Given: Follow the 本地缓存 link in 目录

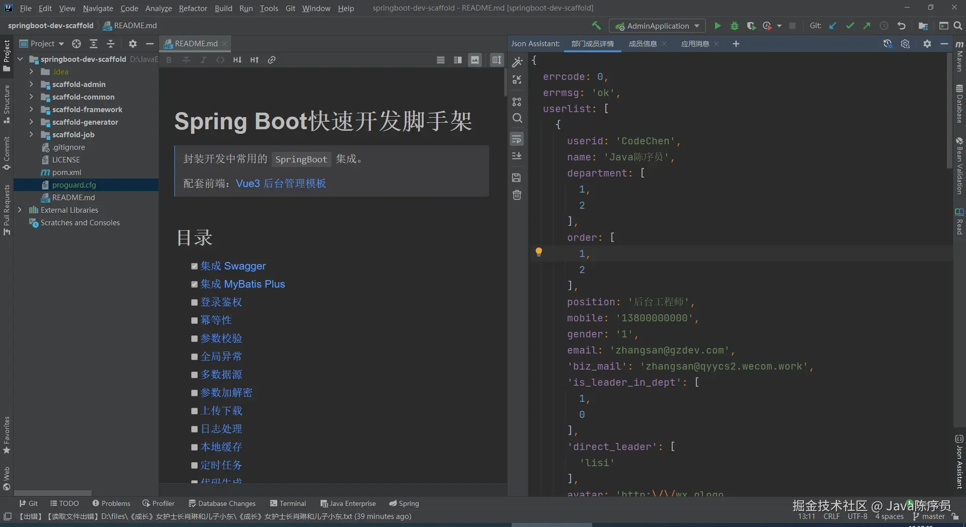Looking at the screenshot, I should tap(221, 447).
